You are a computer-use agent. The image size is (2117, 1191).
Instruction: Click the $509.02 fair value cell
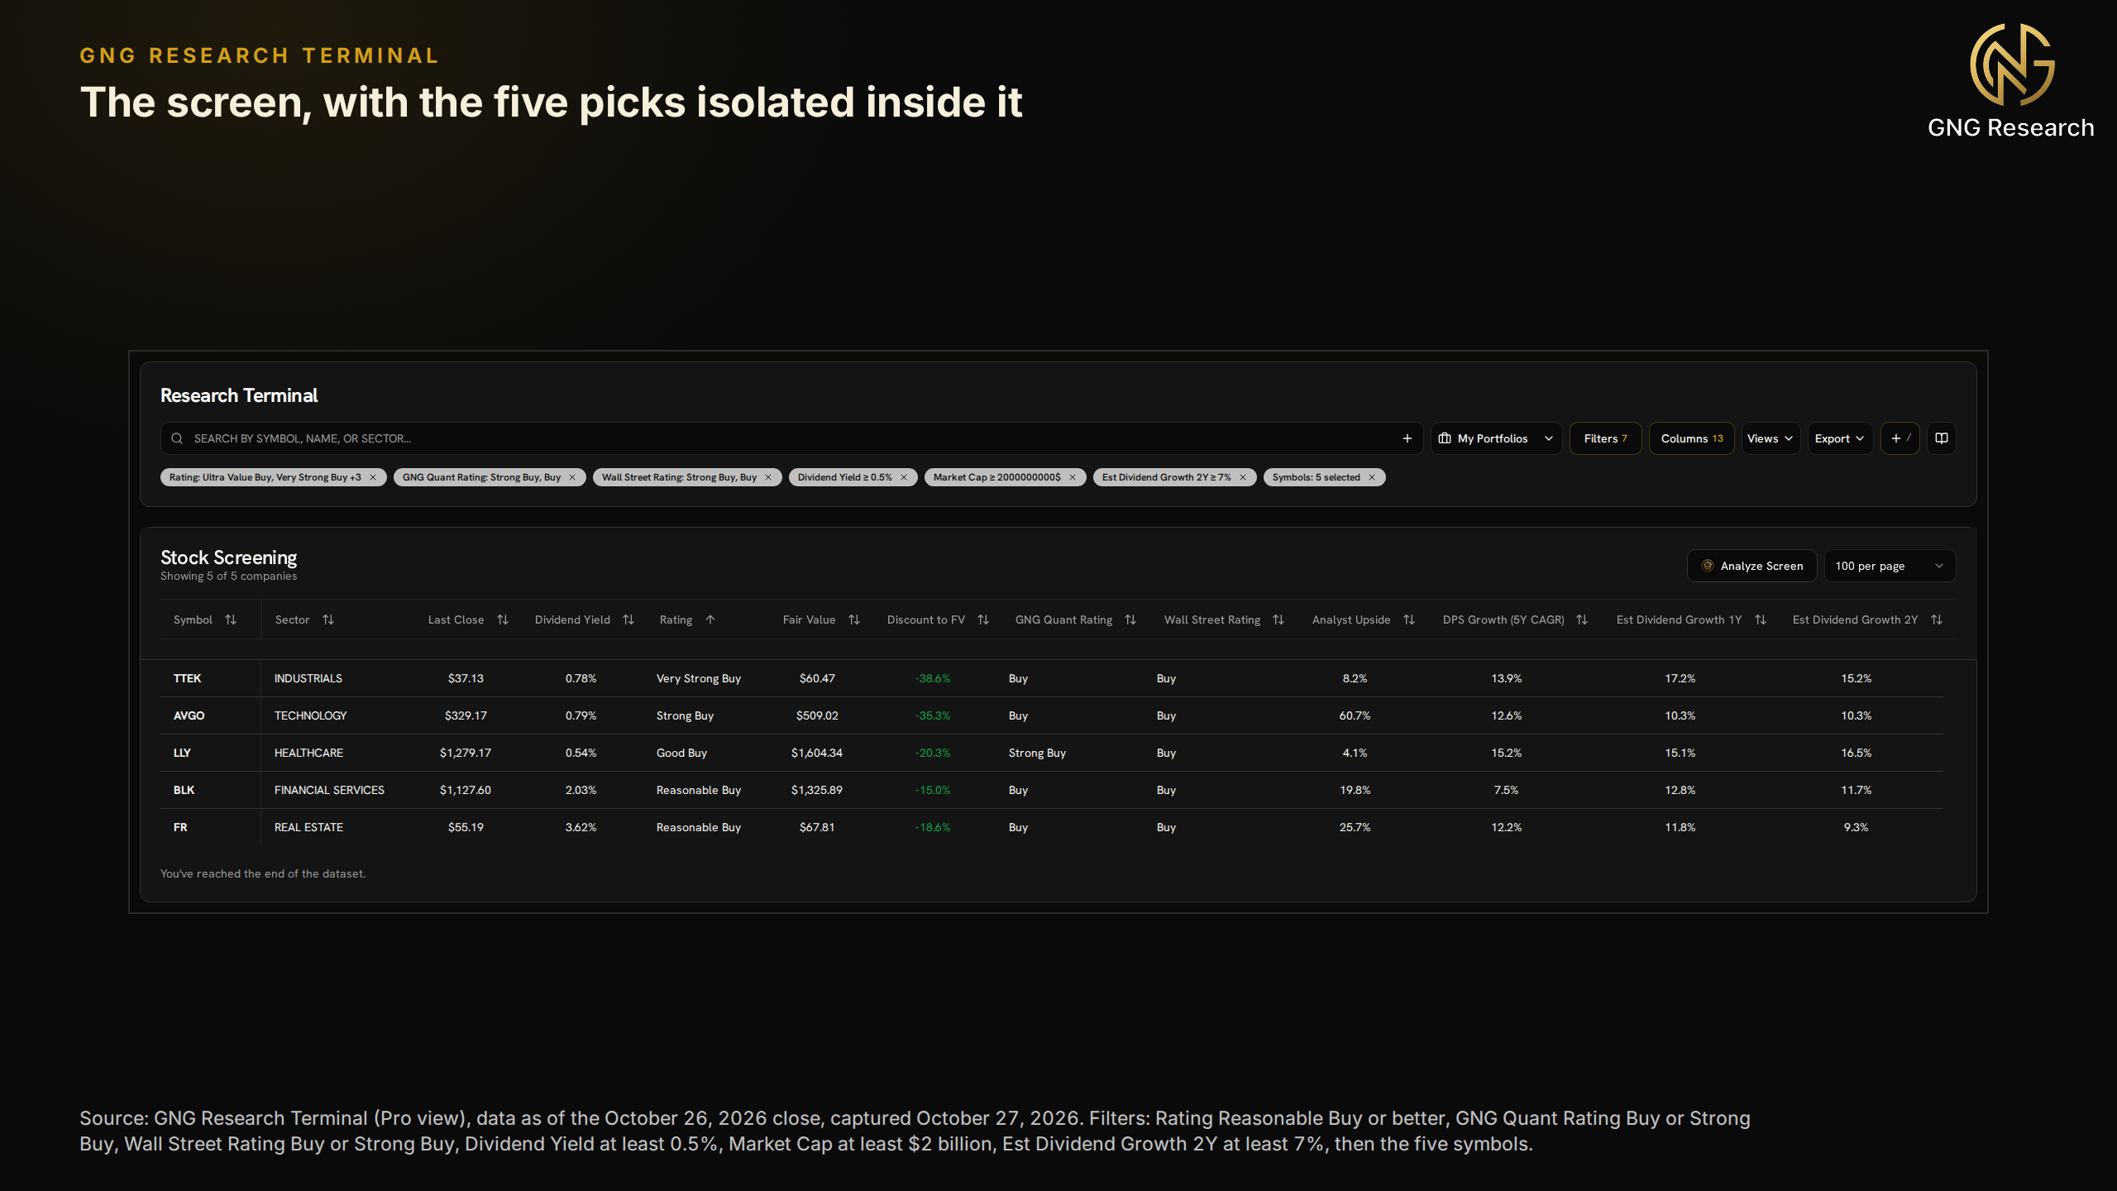coord(817,715)
